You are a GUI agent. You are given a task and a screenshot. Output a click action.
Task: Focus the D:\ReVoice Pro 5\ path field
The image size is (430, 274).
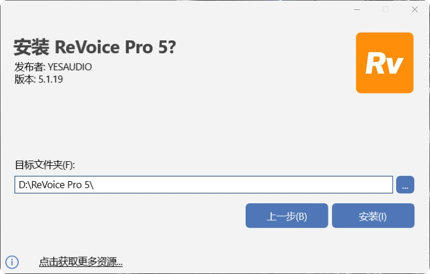click(x=204, y=185)
